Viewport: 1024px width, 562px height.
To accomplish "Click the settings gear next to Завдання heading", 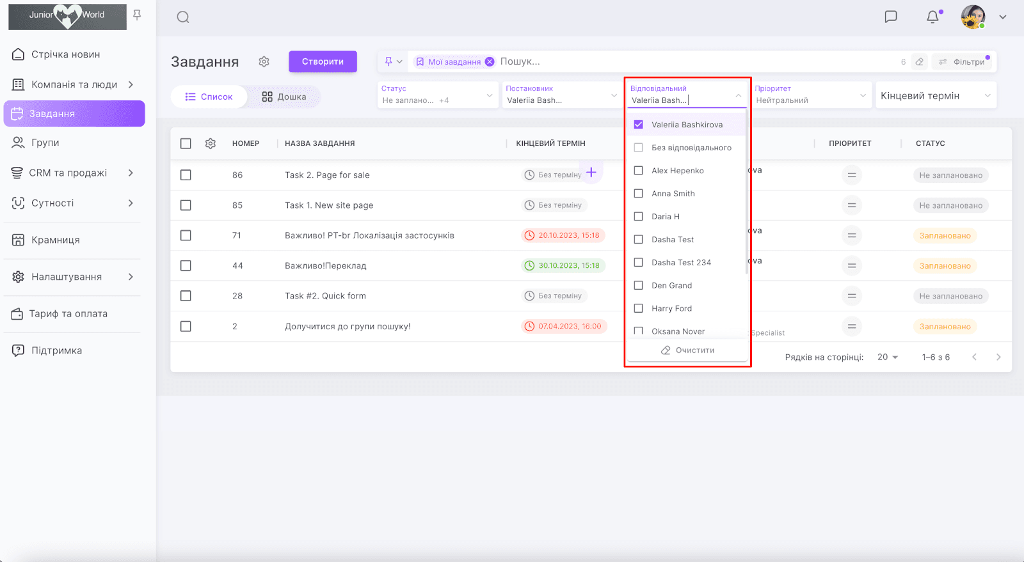I will click(264, 62).
